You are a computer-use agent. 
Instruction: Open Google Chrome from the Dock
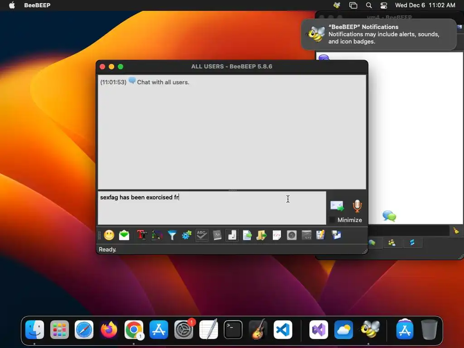point(134,330)
